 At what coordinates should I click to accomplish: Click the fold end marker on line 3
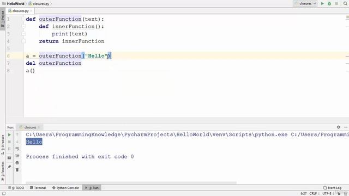point(23,34)
